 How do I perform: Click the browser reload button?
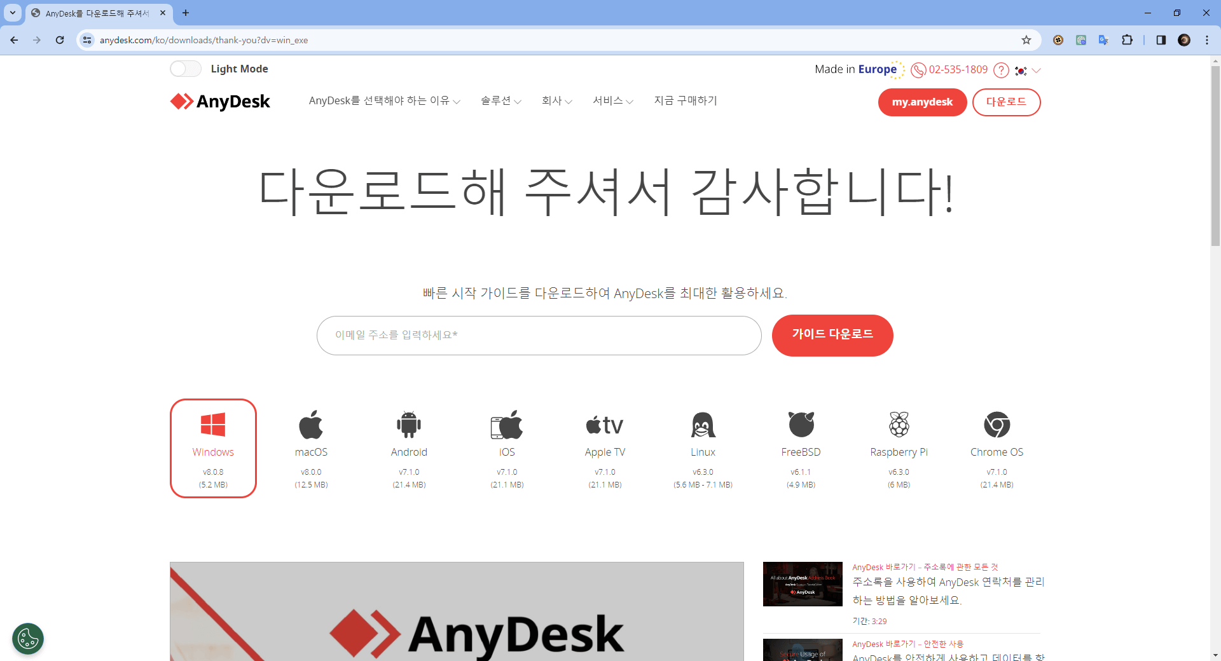point(60,40)
